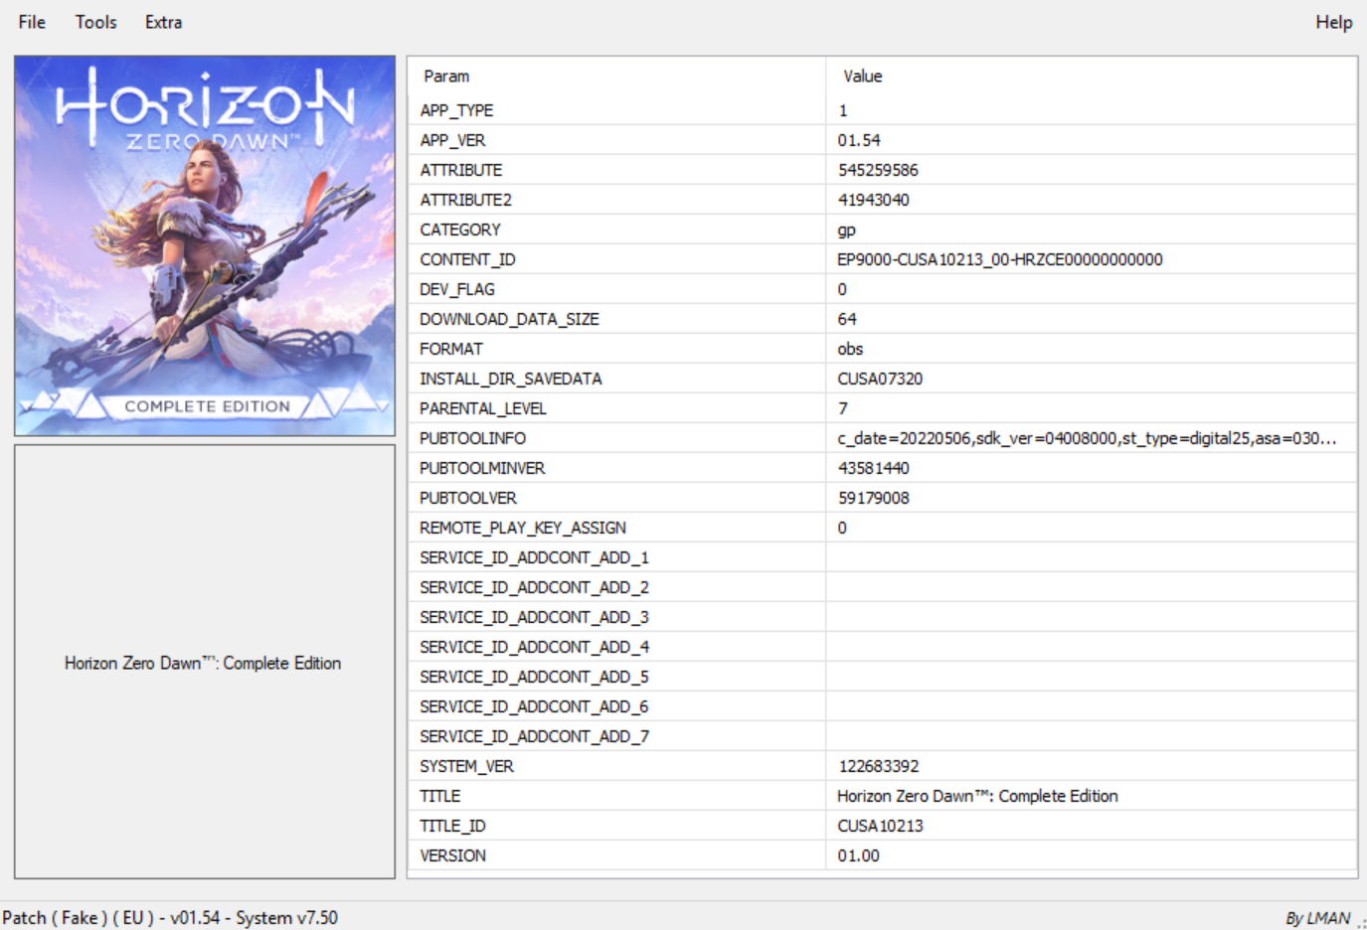Open the Extra menu
The image size is (1367, 930).
point(163,22)
